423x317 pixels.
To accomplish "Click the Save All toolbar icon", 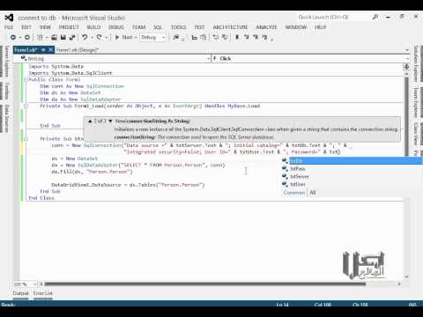I will pos(72,37).
